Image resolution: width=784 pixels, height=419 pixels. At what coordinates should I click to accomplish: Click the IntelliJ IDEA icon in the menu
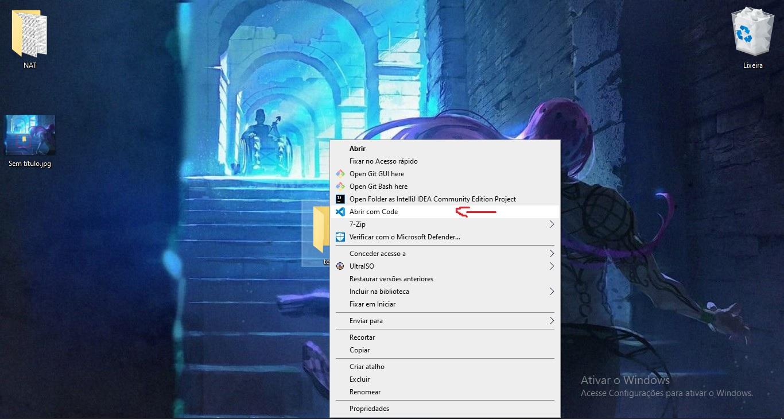pos(341,199)
